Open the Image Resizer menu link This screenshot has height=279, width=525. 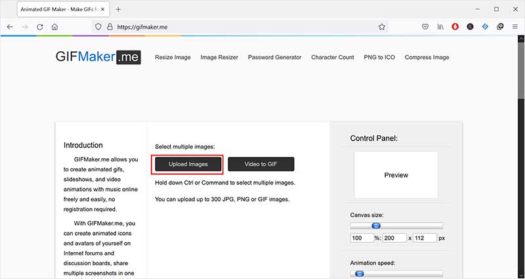click(219, 57)
